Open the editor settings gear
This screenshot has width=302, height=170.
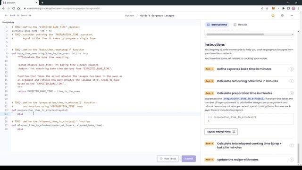pyautogui.click(x=282, y=16)
